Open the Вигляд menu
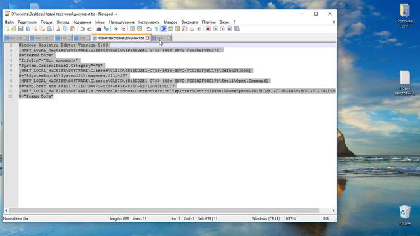Viewport: 420px width, 236px height. 63,22
